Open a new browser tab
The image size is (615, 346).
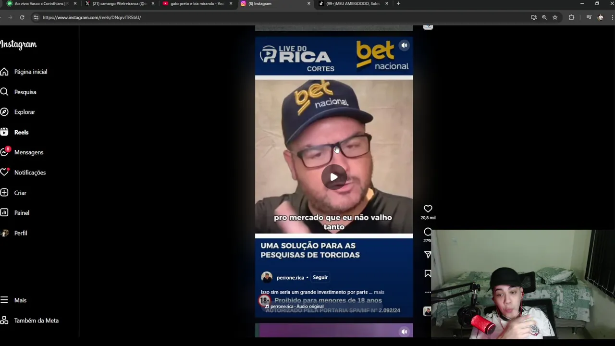(x=398, y=3)
